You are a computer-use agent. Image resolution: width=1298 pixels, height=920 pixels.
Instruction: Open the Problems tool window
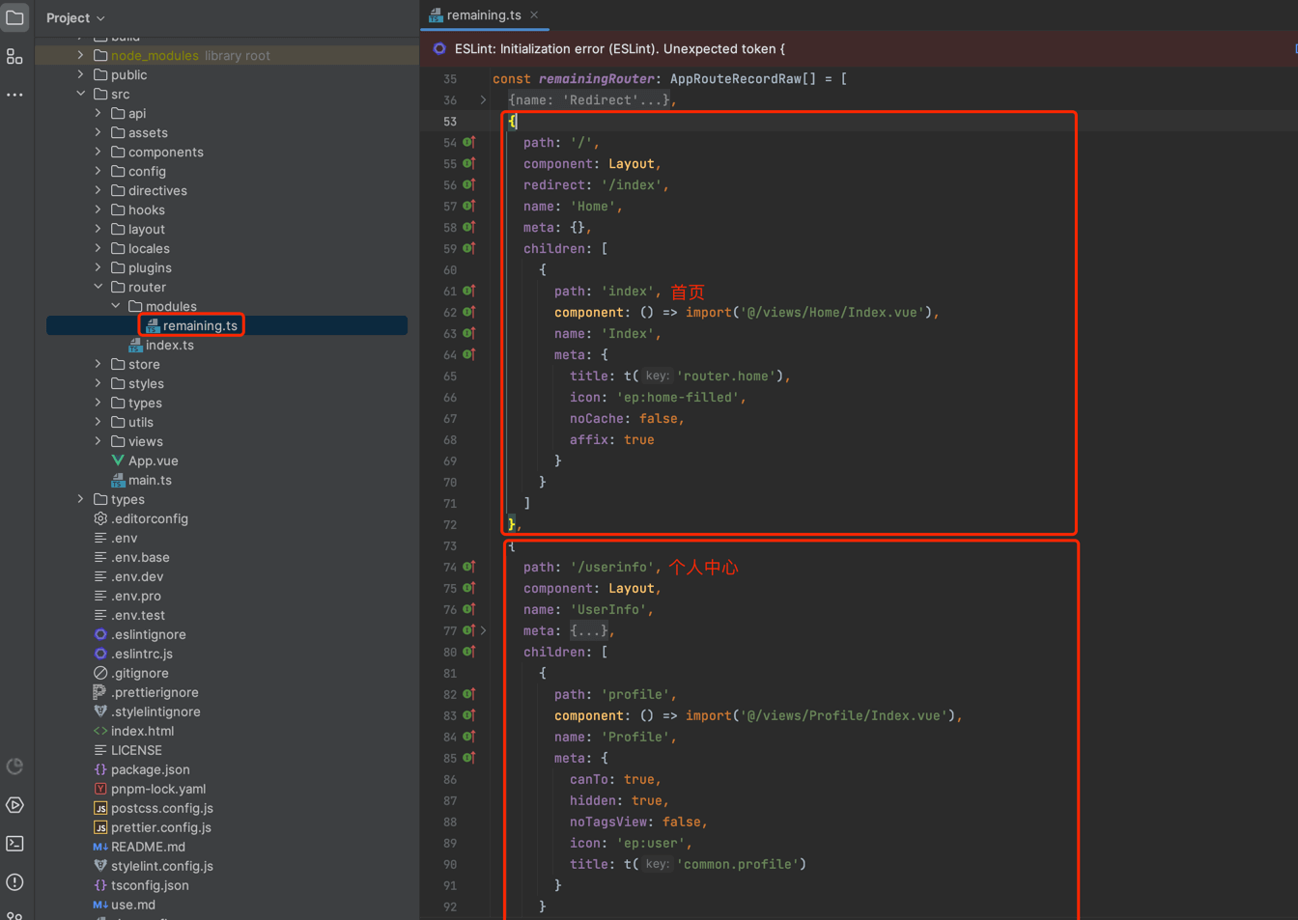point(14,882)
